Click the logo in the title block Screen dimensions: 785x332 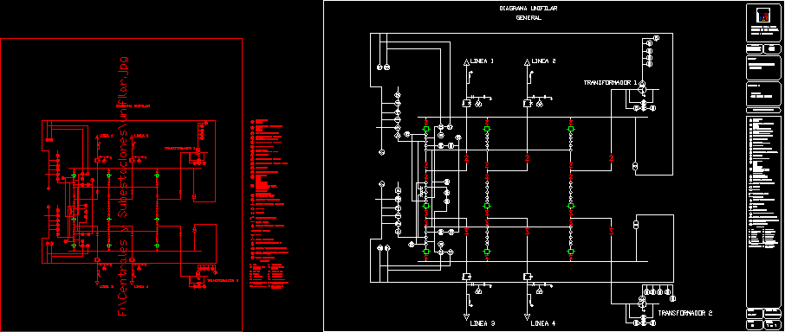(763, 16)
